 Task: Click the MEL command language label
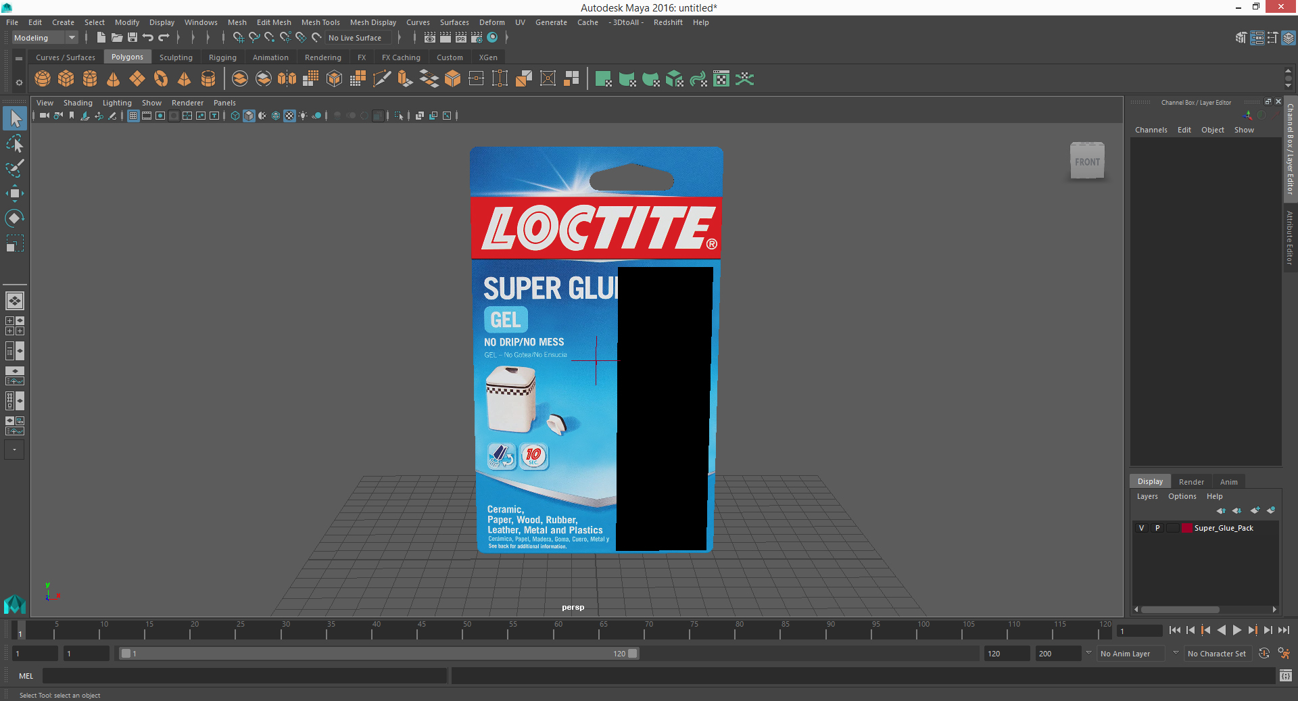point(26,676)
